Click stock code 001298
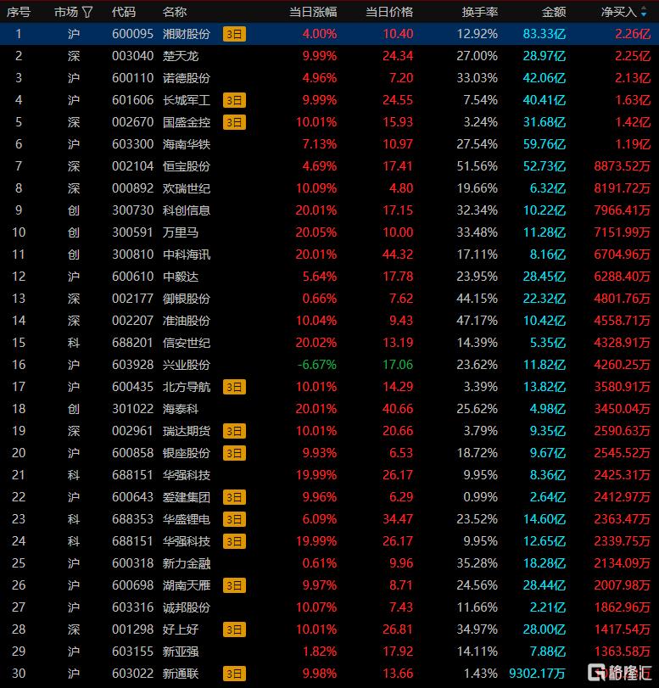Viewport: 659px width, 688px height. click(132, 629)
